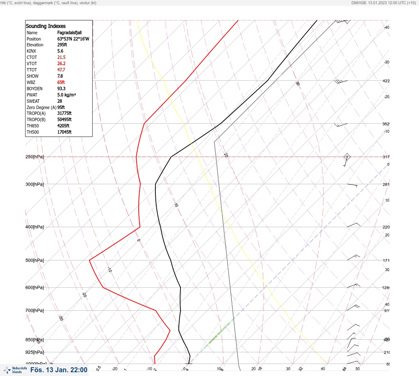Click the '300[hPa]' pressure label
The image size is (419, 376).
tap(35, 184)
